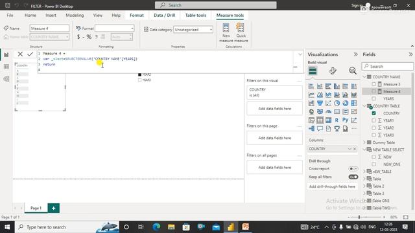Click the Fields Search box
Image resolution: width=415 pixels, height=233 pixels.
coord(388,66)
